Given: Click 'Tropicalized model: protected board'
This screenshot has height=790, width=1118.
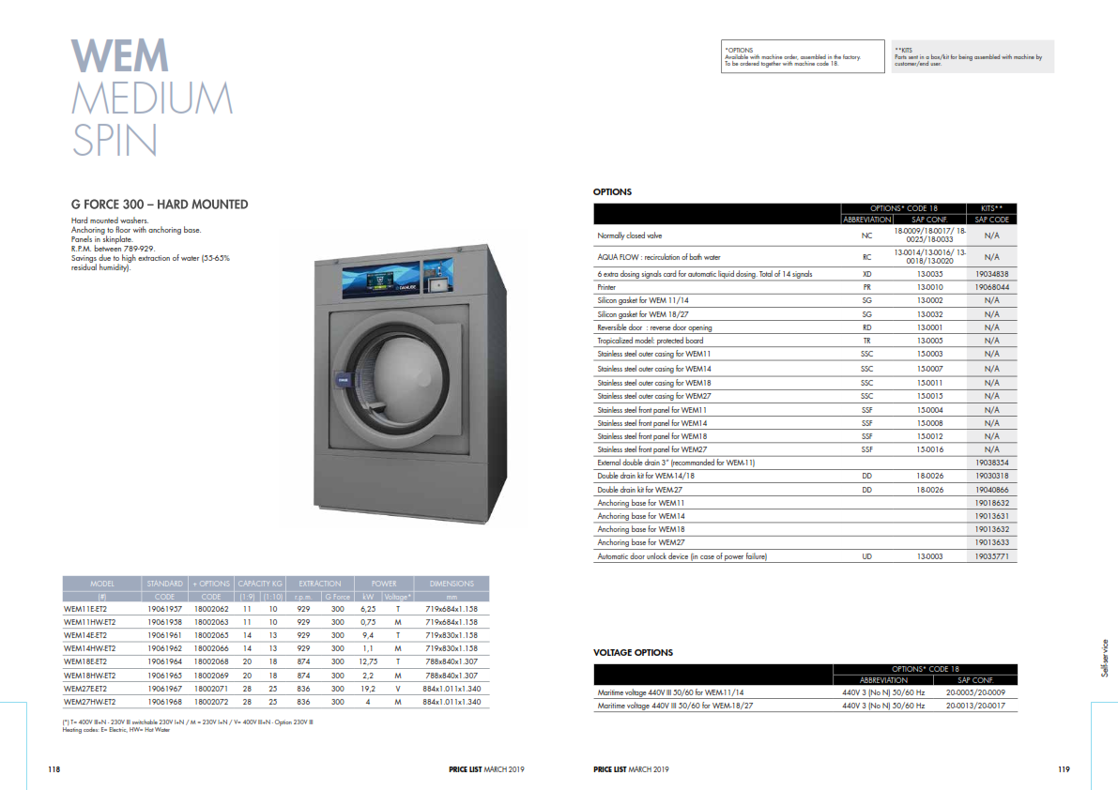Looking at the screenshot, I should [651, 341].
